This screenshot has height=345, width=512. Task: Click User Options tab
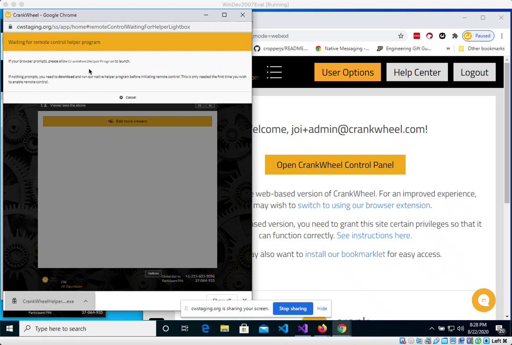(348, 72)
